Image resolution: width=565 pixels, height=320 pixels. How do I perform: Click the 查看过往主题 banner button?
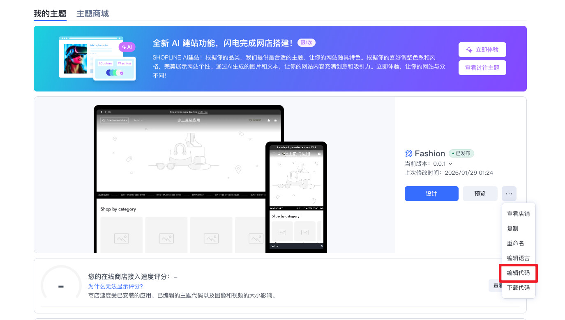click(x=482, y=68)
